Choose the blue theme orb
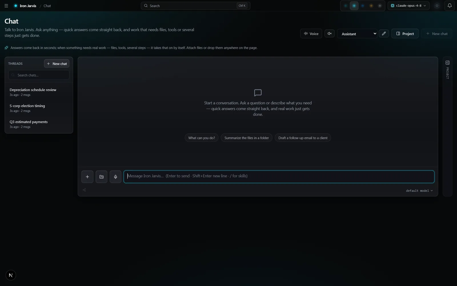The height and width of the screenshot is (286, 457). pos(362,6)
